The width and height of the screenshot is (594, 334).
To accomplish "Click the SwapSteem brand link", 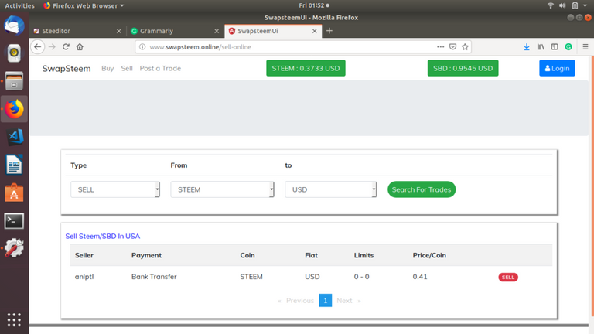I will [67, 69].
